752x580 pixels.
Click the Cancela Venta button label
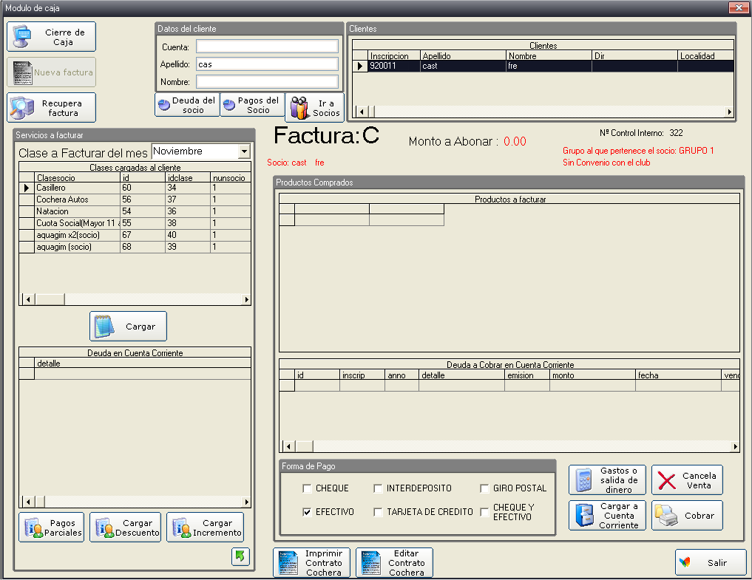point(700,481)
